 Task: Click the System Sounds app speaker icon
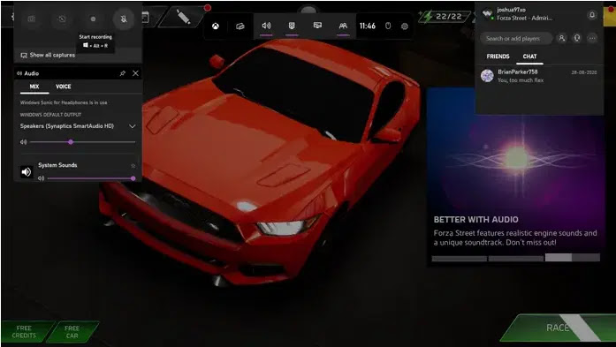(27, 171)
